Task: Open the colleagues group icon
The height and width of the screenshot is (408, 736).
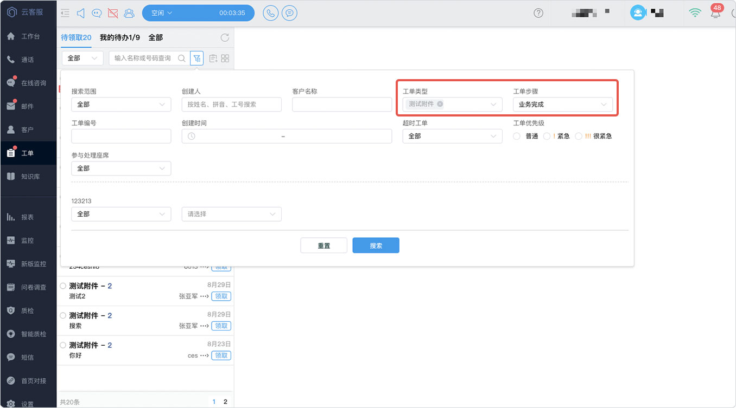Action: click(129, 13)
